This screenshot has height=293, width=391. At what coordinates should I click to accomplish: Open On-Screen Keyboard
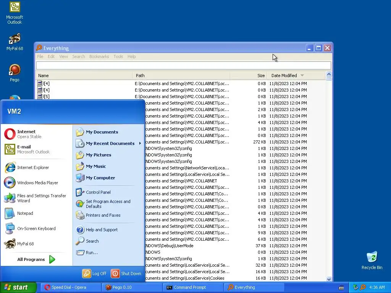click(36, 229)
